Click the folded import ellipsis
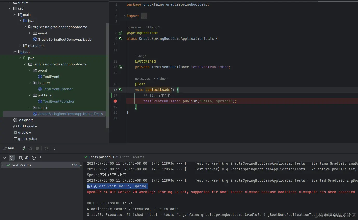This screenshot has width=358, height=220. [x=144, y=16]
